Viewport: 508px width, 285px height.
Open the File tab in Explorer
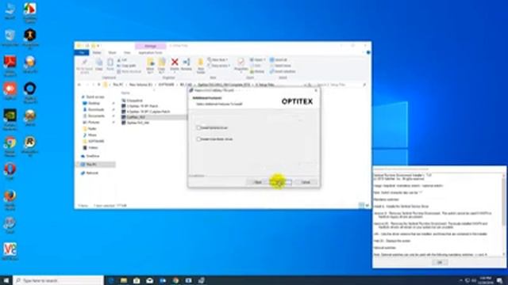click(82, 52)
